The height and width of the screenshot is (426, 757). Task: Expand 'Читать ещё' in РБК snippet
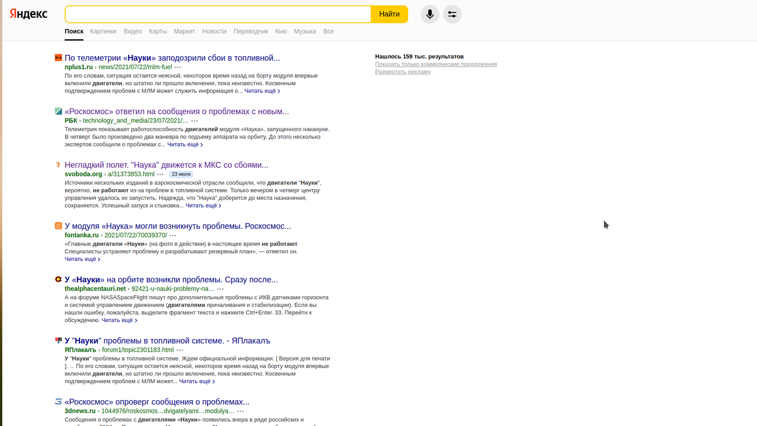click(x=185, y=144)
